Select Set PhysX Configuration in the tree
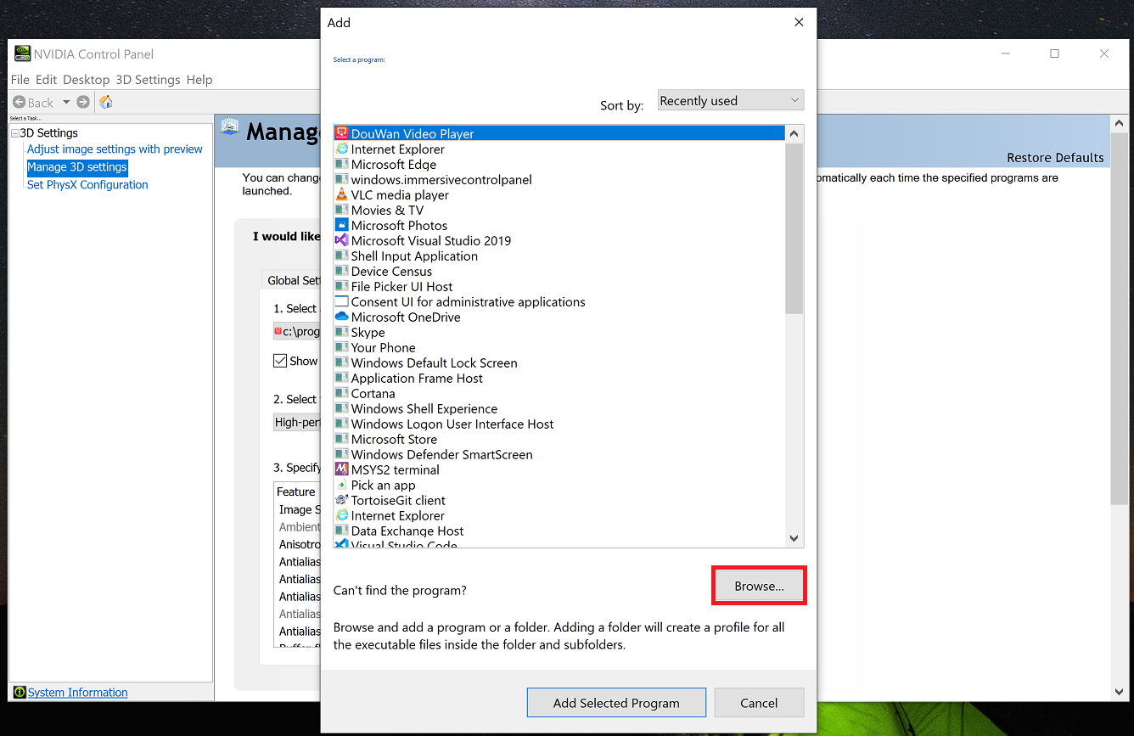The width and height of the screenshot is (1134, 736). pos(87,185)
